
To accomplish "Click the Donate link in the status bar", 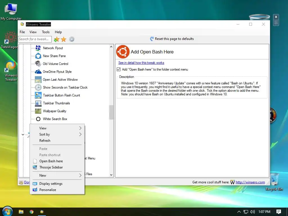I will (x=27, y=182).
